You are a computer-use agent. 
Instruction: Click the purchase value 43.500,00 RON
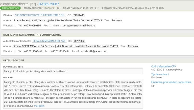(142, 8)
